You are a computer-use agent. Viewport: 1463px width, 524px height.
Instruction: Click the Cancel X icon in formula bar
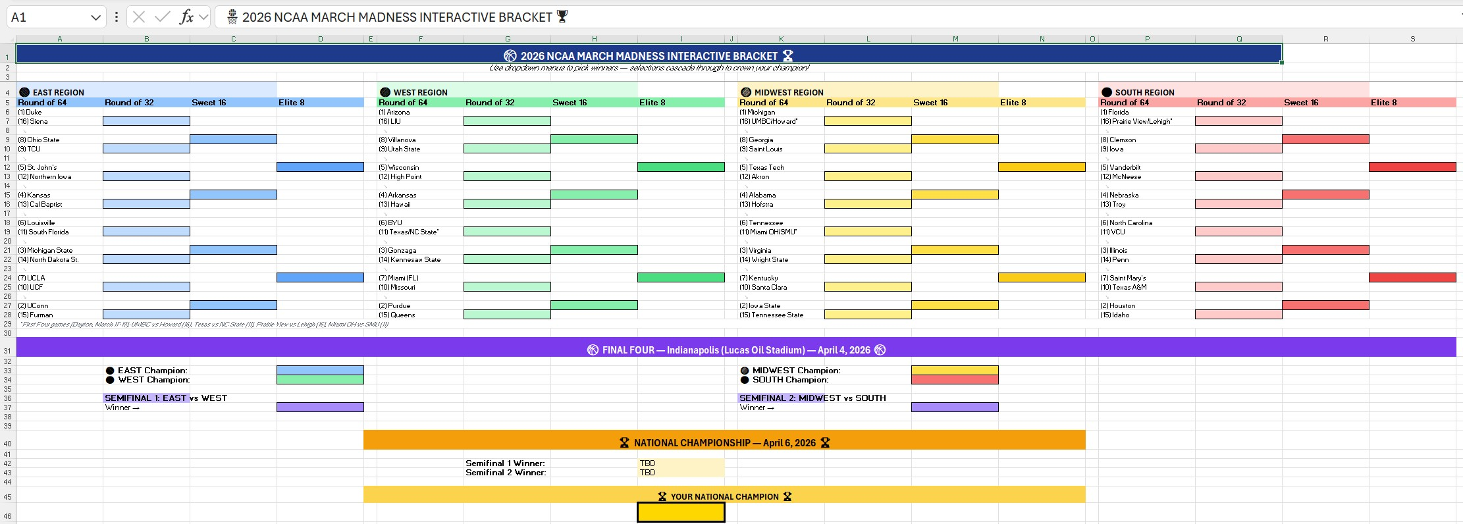[x=138, y=17]
